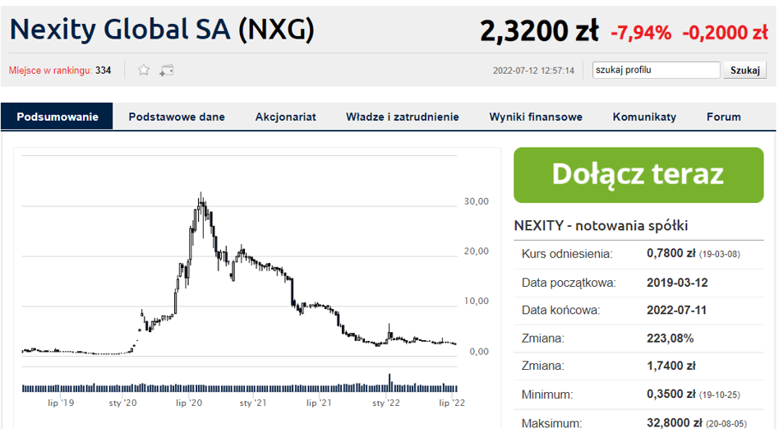The image size is (779, 429).
Task: Click the Maksimum value 32,8000 zł
Action: (674, 422)
